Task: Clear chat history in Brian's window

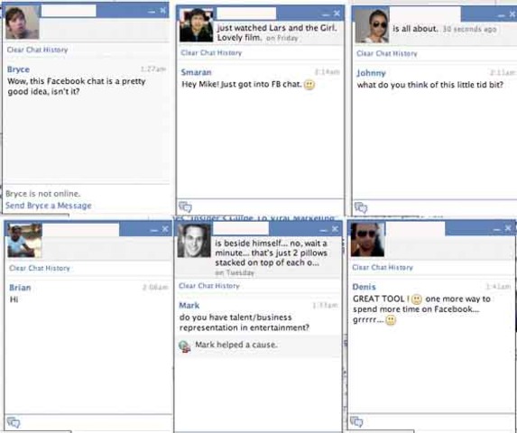Action: (40, 268)
